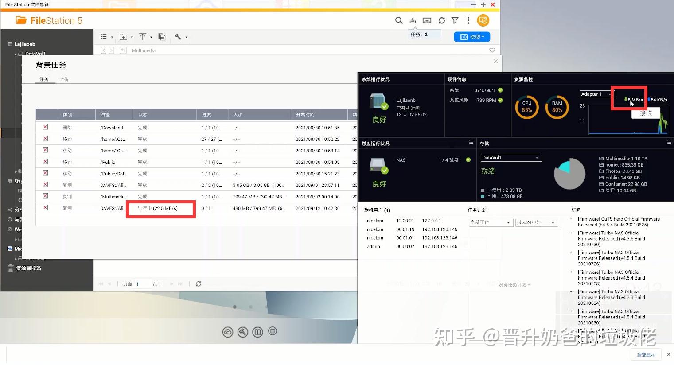674x365 pixels.
Task: Open disk health panel list menu icon
Action: [x=471, y=143]
